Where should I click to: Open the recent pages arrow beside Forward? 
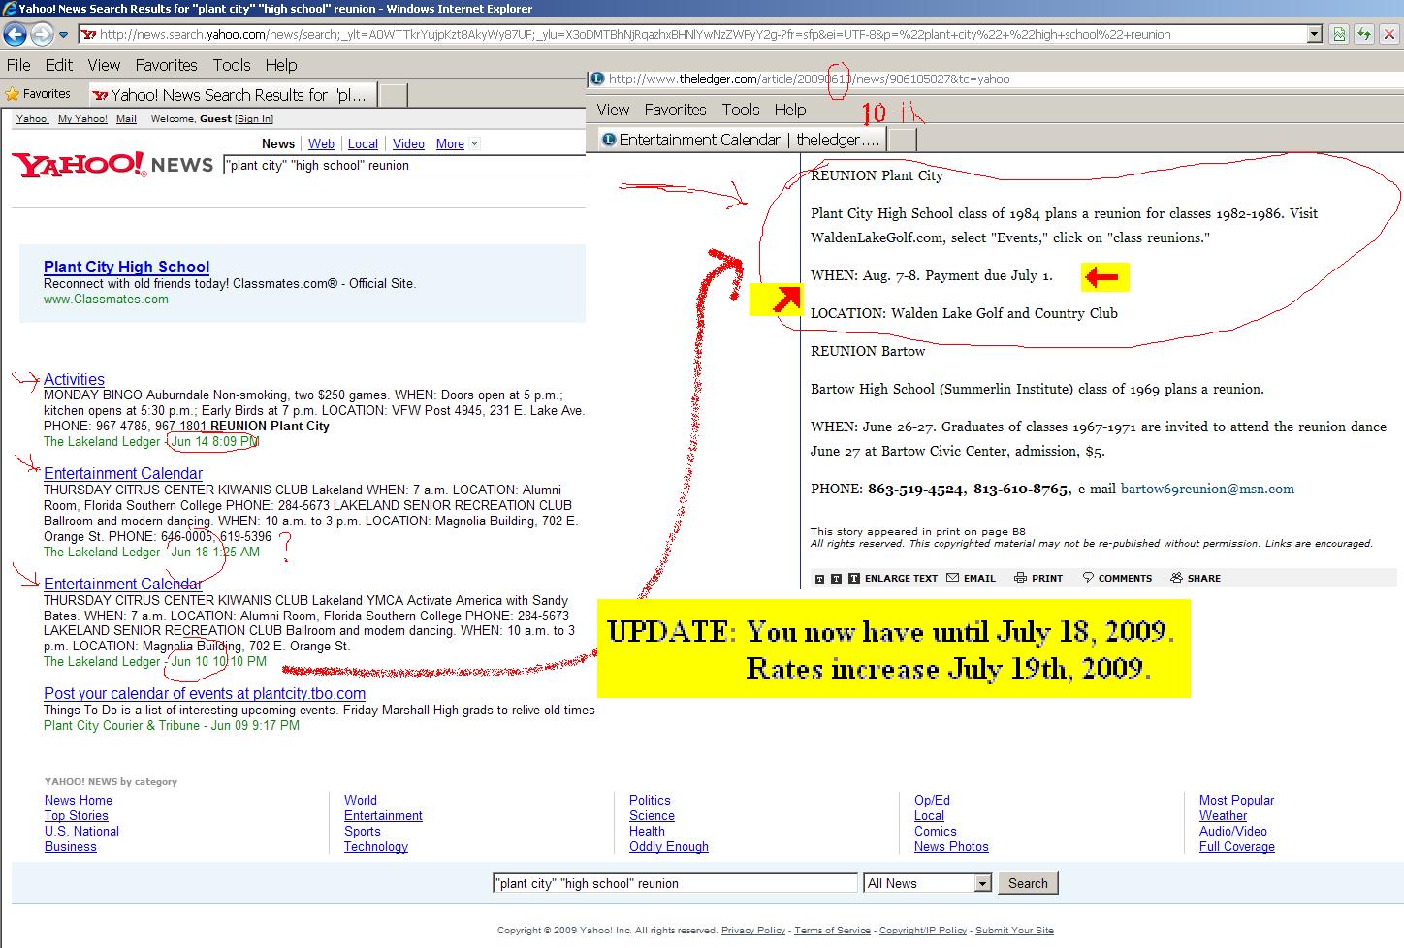63,35
